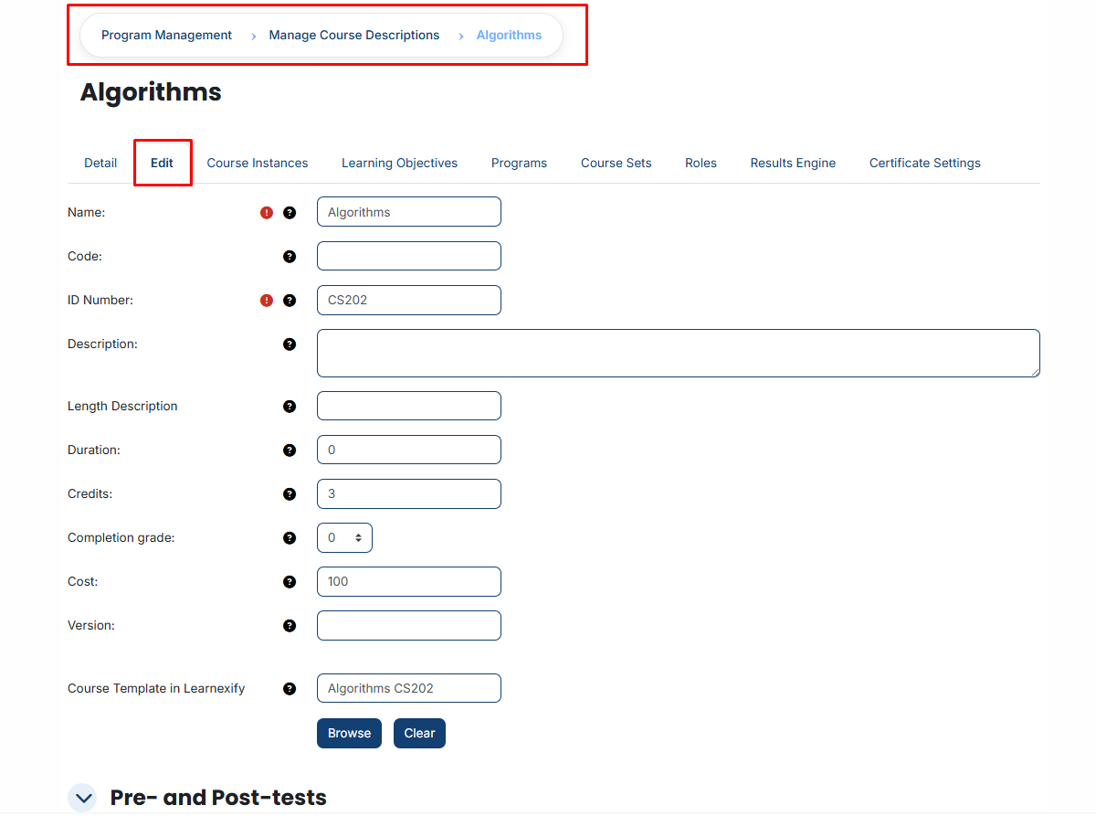Open help icon for Credits field

click(x=290, y=494)
